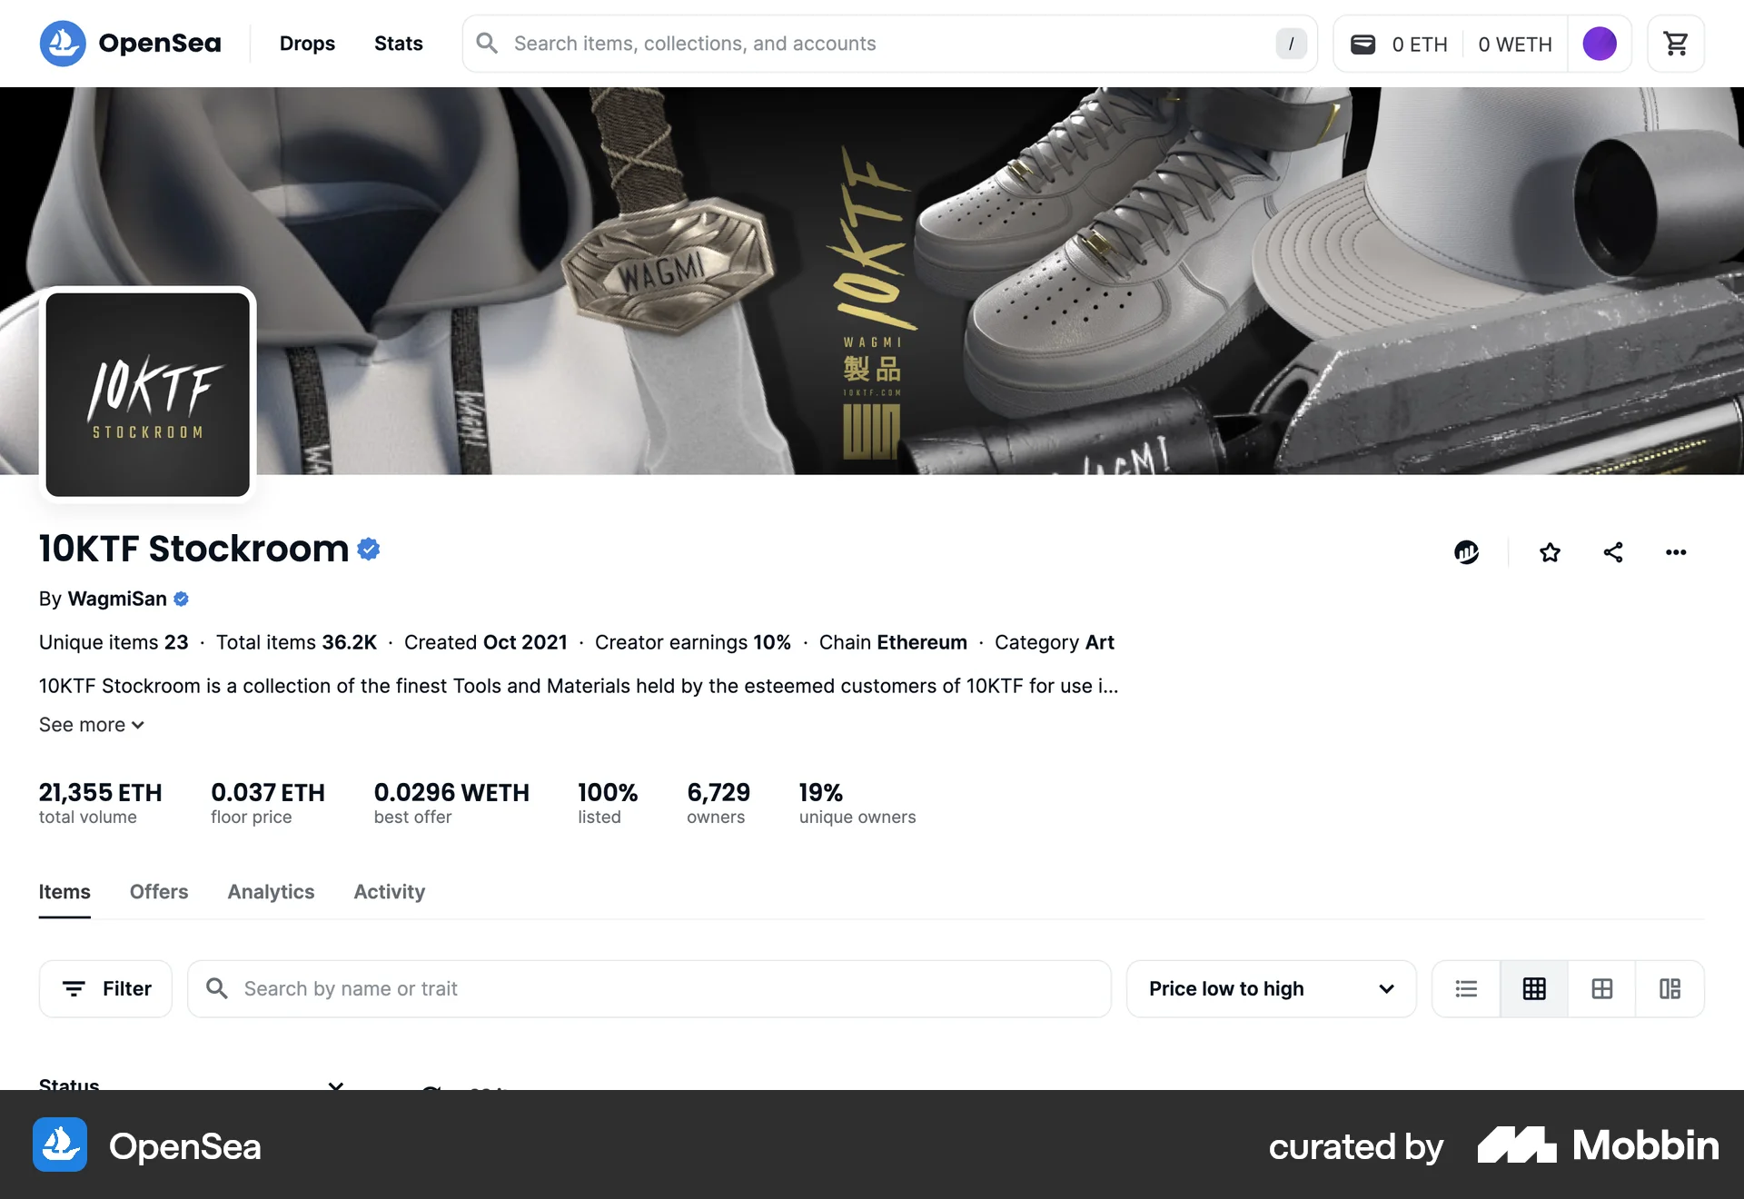Select the small grid view
The height and width of the screenshot is (1199, 1744).
(1534, 988)
